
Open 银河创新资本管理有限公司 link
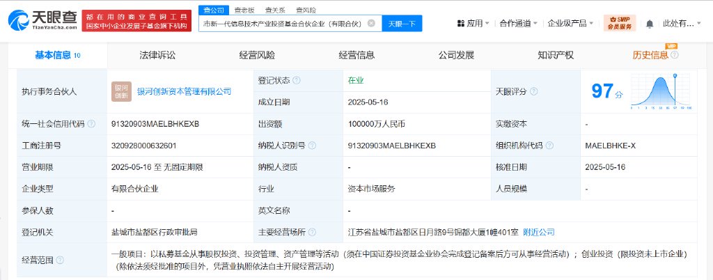pos(184,91)
